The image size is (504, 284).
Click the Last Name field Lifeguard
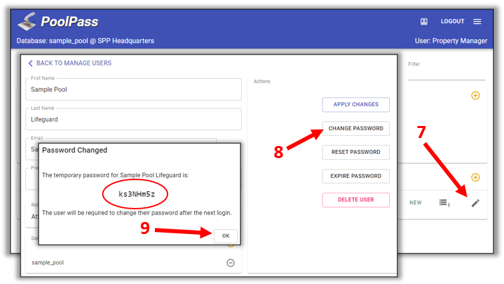pos(134,119)
